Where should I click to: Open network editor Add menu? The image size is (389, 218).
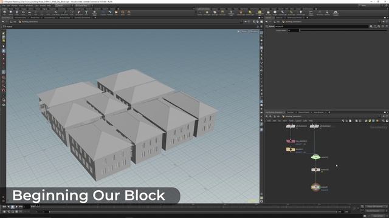[x=269, y=121]
